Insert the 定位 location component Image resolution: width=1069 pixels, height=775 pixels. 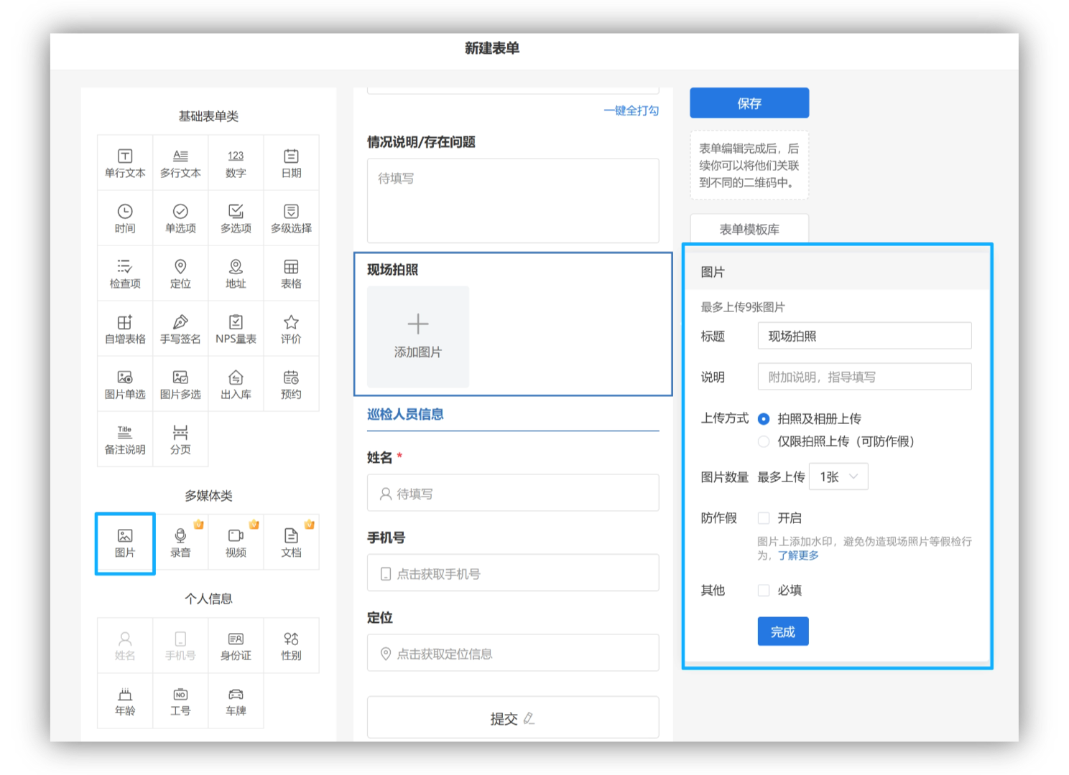click(180, 274)
